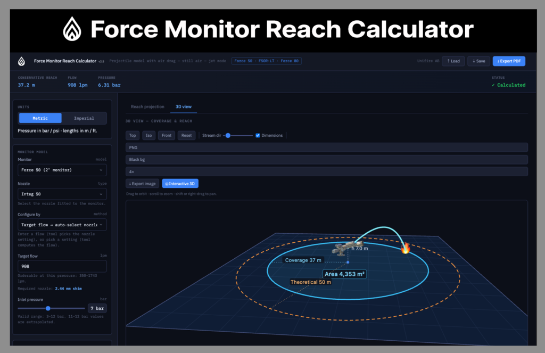The image size is (545, 353).
Task: Open the Nozzle type dropdown
Action: (x=62, y=194)
